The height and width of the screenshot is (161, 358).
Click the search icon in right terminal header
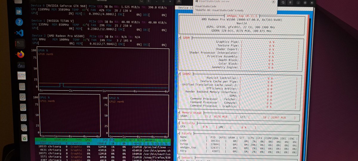click(x=283, y=2)
